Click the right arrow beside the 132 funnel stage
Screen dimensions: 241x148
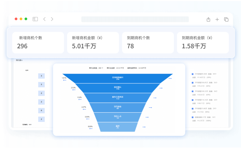point(155,98)
